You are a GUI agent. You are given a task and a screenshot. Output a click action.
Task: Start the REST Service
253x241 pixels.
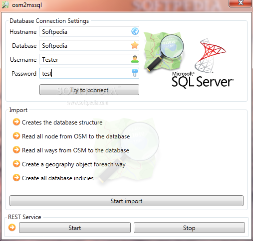[75, 228]
